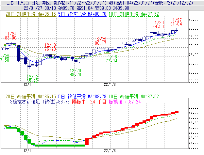Click the long green horizontal bar in lower chart
Viewport: 204px width, 155px height.
[x=59, y=146]
